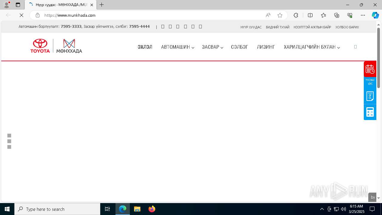382x215 pixels.
Task: Select the Нүүр хуудас browser tab
Action: click(x=61, y=5)
